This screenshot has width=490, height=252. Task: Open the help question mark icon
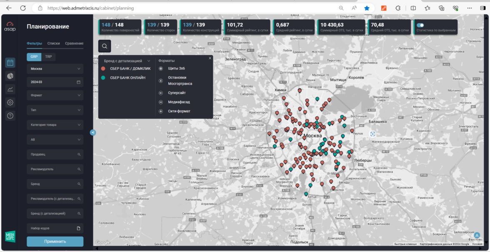(10, 116)
